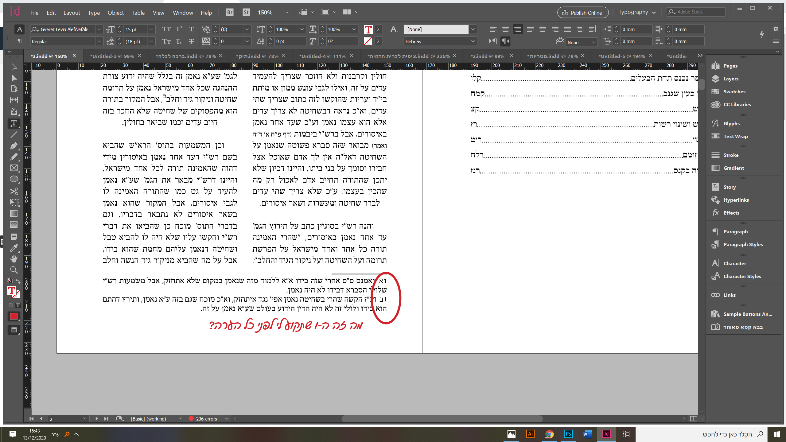
Task: Toggle All Caps formatting button
Action: click(166, 29)
